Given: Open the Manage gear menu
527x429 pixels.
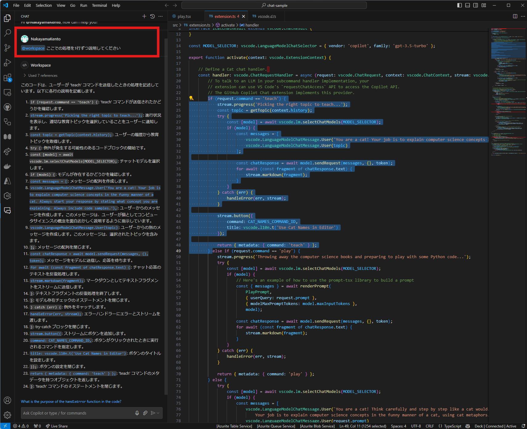Looking at the screenshot, I should point(7,415).
